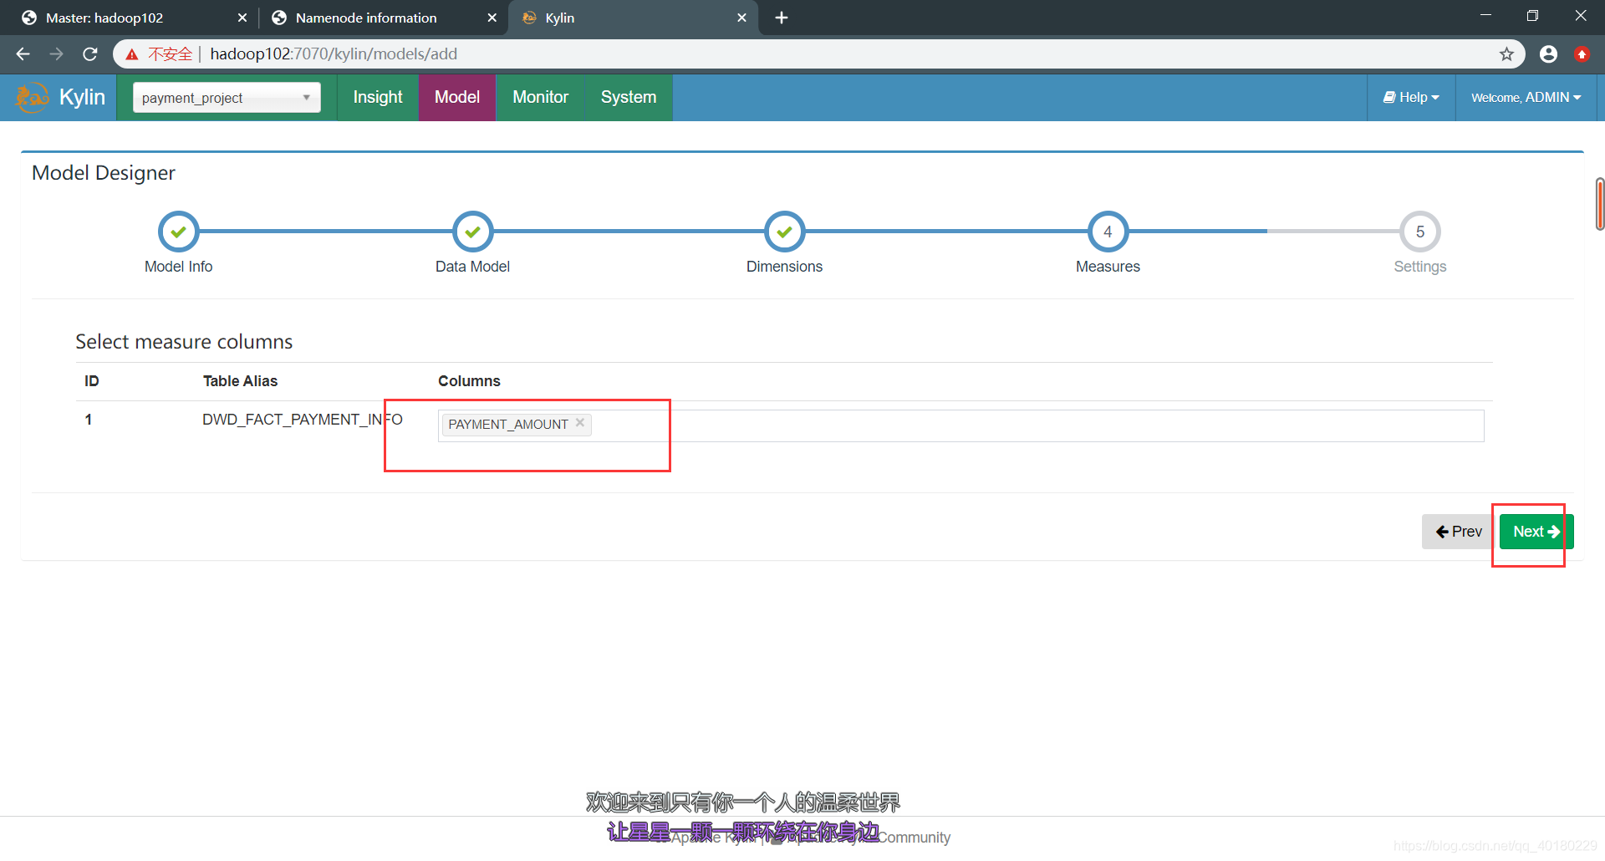Click the Dimensions step label
This screenshot has width=1605, height=861.
784,267
